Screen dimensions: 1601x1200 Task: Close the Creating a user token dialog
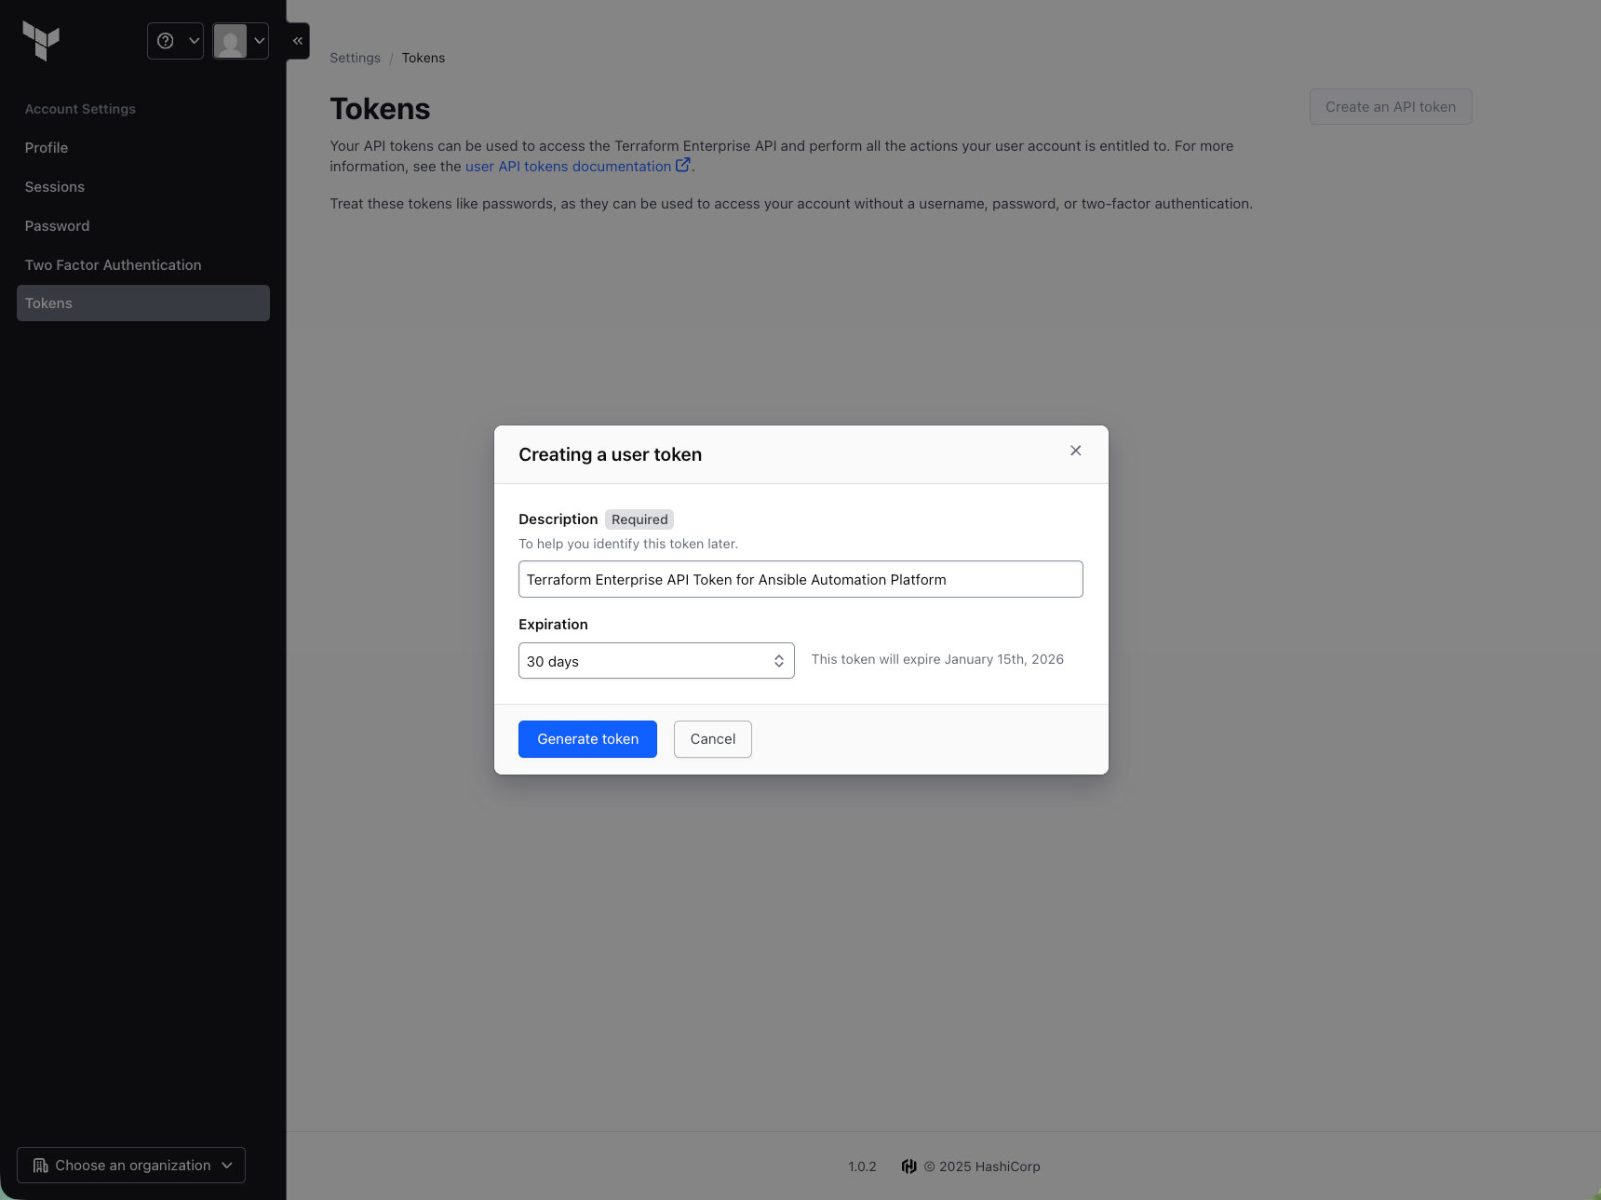1075,451
